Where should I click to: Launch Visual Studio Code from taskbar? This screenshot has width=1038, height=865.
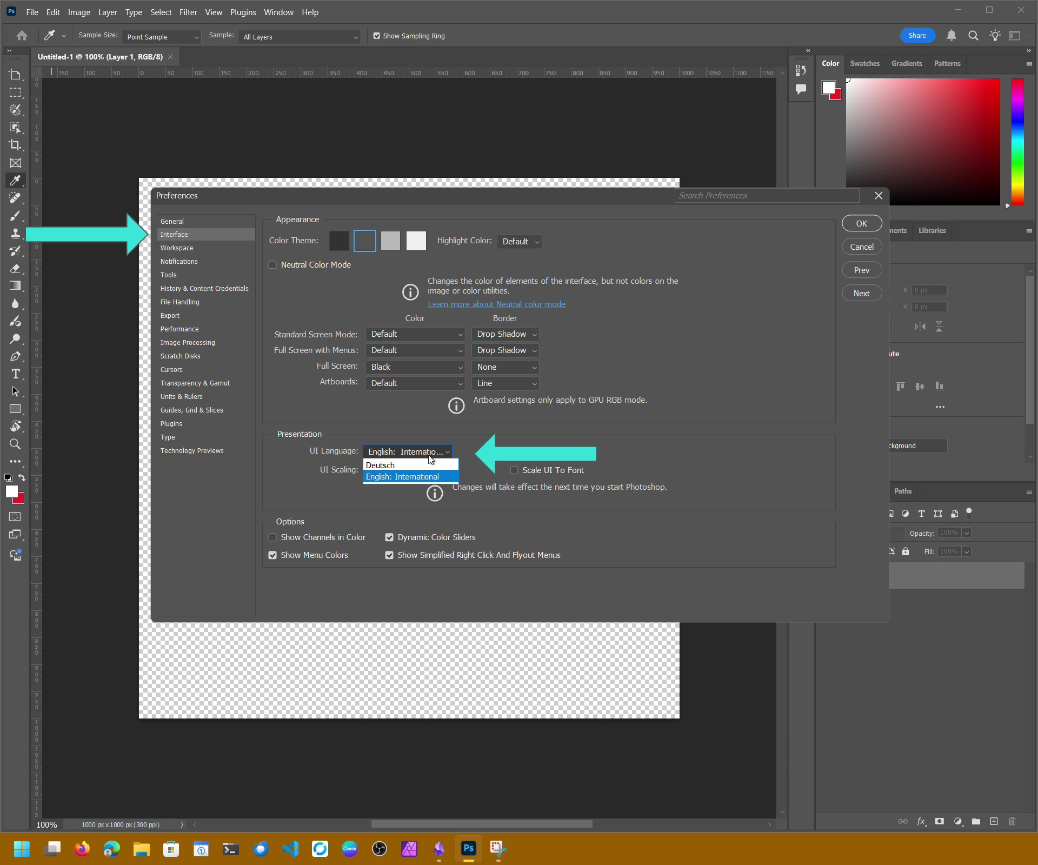click(x=290, y=849)
